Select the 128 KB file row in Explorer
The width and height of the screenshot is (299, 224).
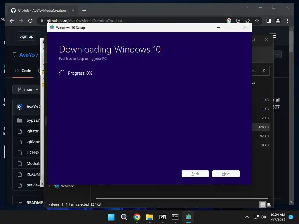(261, 127)
